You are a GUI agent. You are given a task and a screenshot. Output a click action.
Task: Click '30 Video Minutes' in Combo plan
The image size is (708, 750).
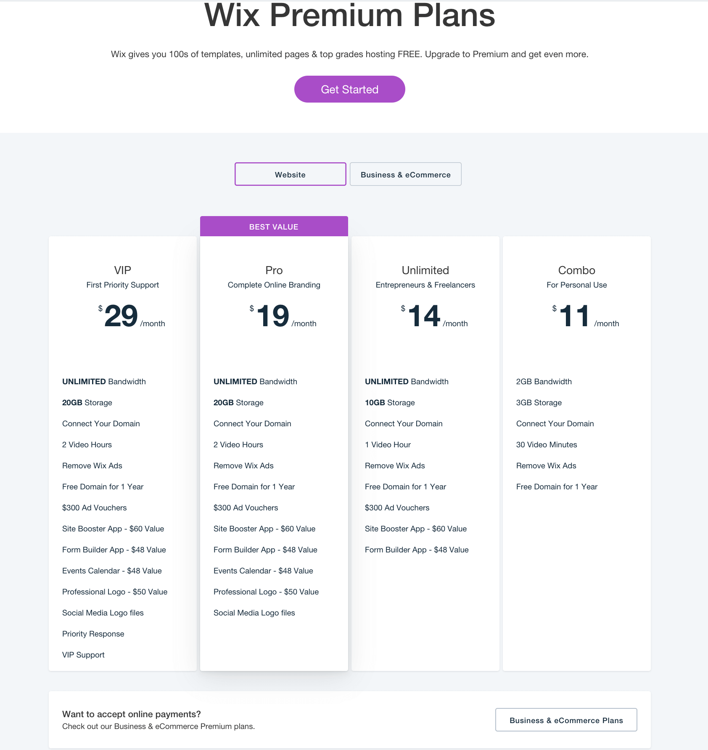pyautogui.click(x=547, y=444)
